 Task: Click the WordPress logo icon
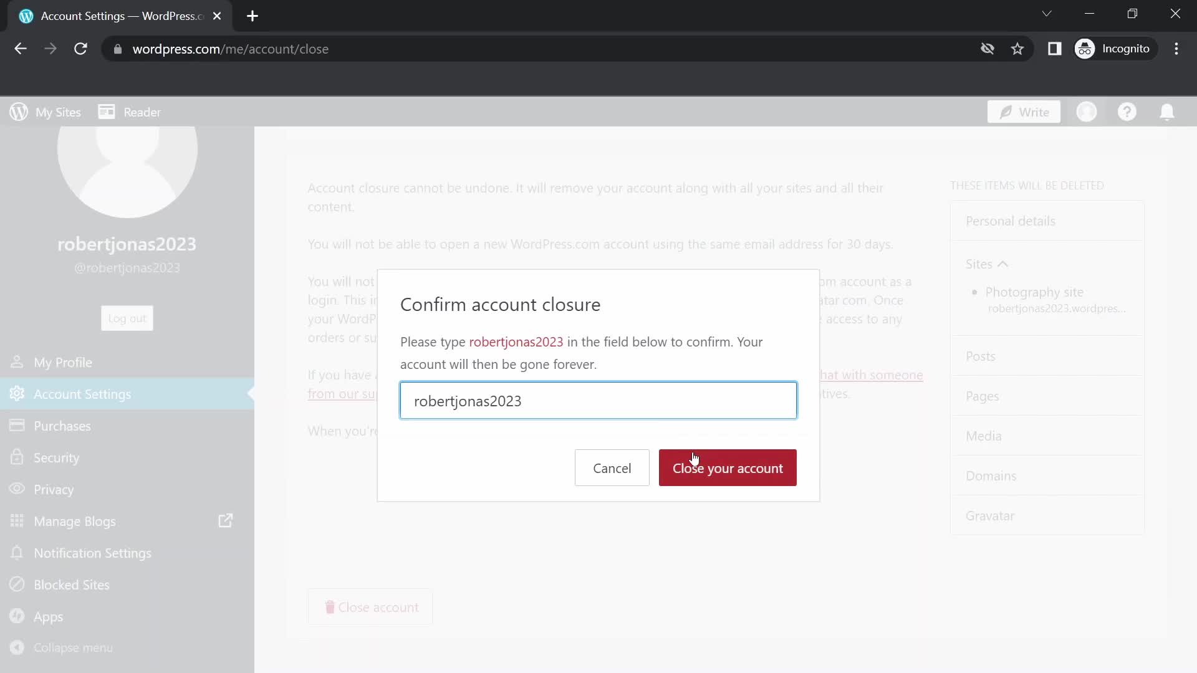pyautogui.click(x=19, y=112)
